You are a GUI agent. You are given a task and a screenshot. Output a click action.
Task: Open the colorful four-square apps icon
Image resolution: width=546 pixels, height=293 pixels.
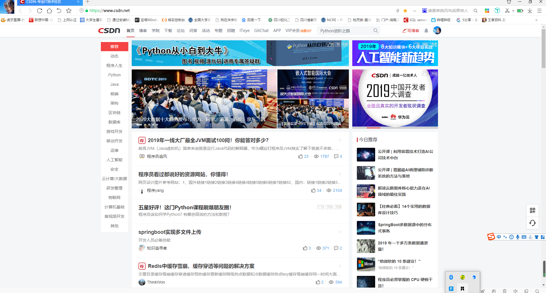[x=487, y=11]
